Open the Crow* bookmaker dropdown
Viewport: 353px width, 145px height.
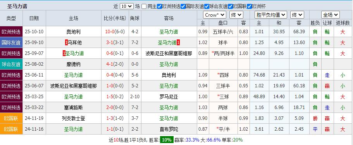click(215, 15)
